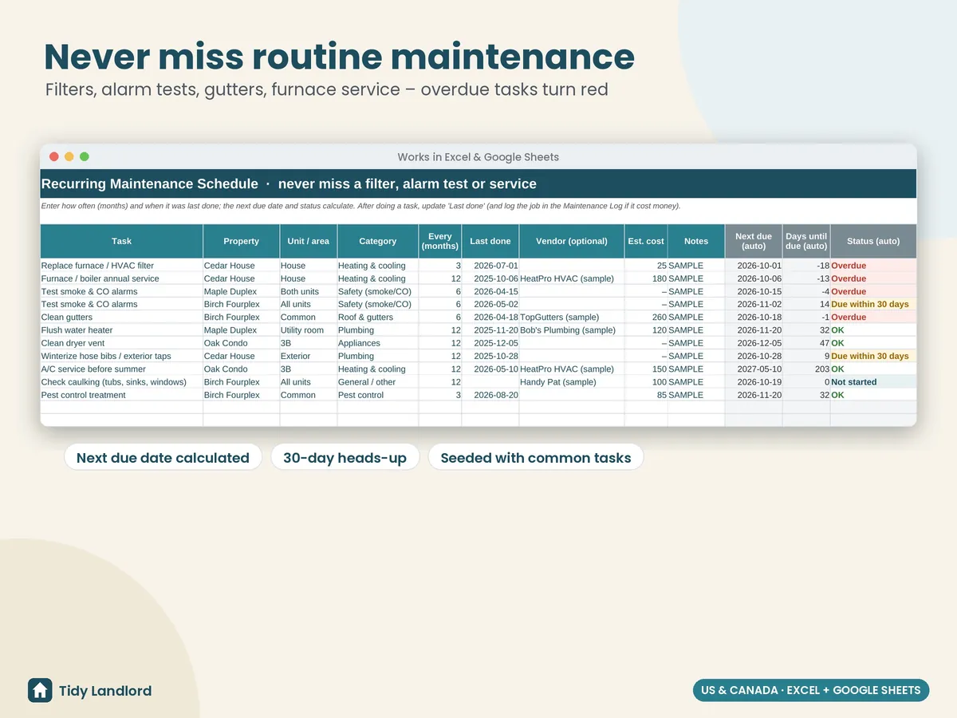This screenshot has height=718, width=957.
Task: Click the 'Not started' status cell
Action: point(873,382)
